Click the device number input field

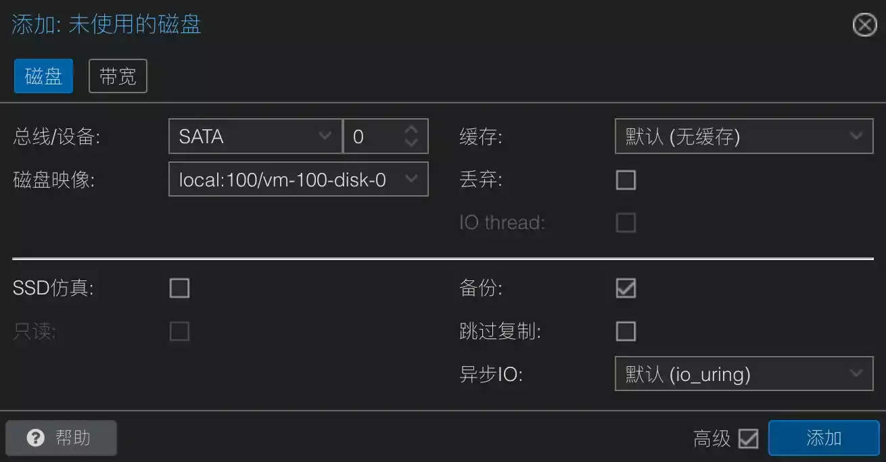pyautogui.click(x=372, y=136)
